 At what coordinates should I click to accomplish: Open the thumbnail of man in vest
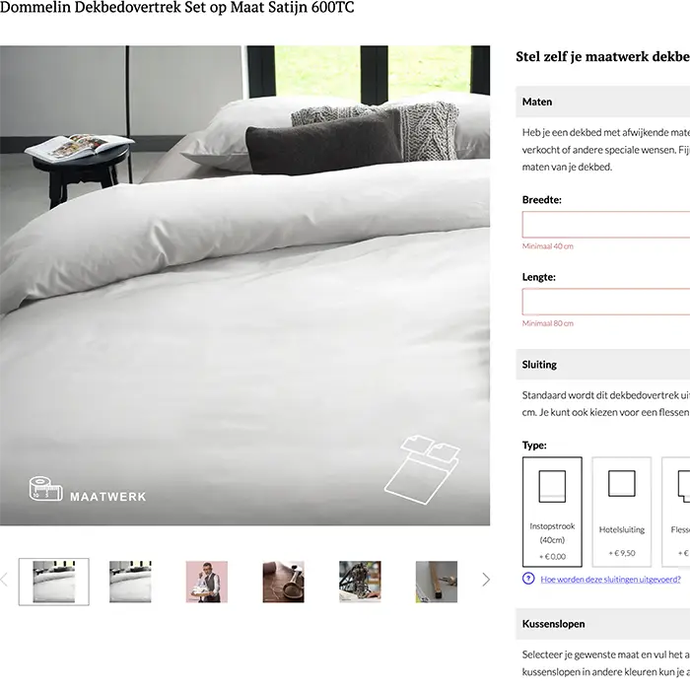tap(207, 582)
